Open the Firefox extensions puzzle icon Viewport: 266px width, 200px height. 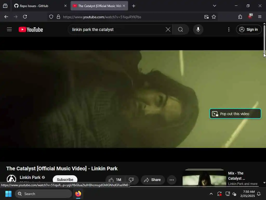240,17
